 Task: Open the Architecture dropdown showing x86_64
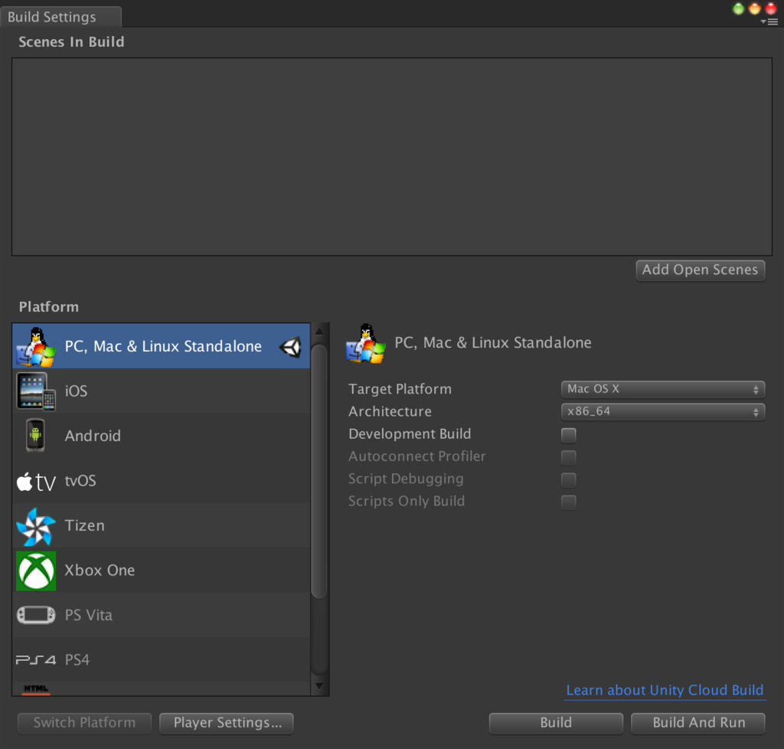coord(663,411)
